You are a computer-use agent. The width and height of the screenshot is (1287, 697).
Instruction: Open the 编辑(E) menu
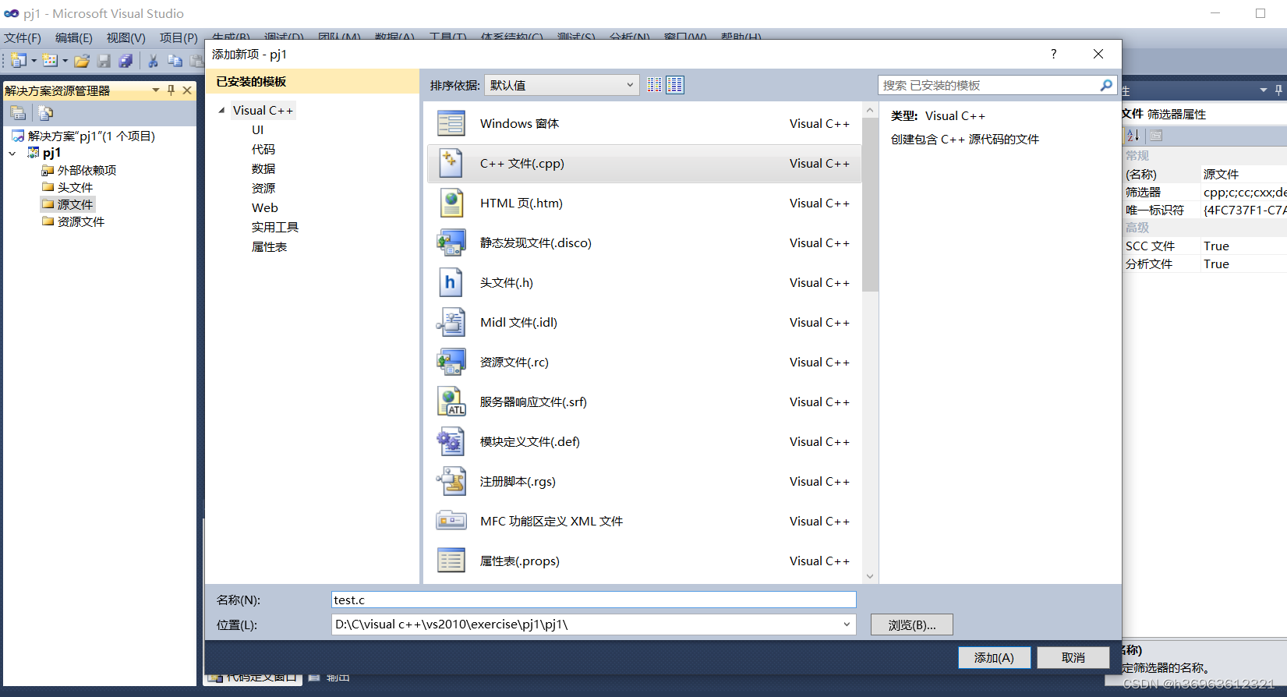[74, 37]
